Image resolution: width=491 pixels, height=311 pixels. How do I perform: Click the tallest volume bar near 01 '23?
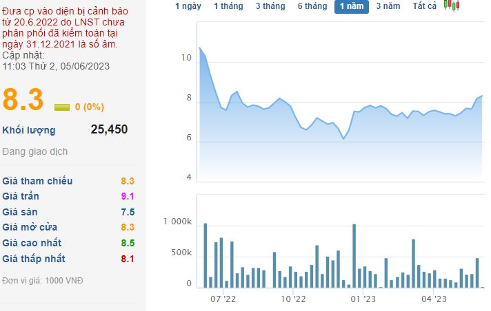coord(354,256)
